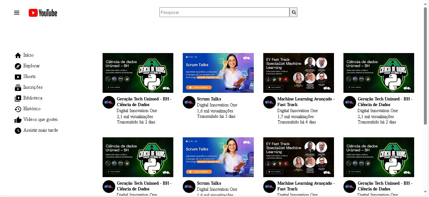Open top-row Machine Learning Avançado - Fast Track title
The width and height of the screenshot is (429, 197).
click(306, 102)
